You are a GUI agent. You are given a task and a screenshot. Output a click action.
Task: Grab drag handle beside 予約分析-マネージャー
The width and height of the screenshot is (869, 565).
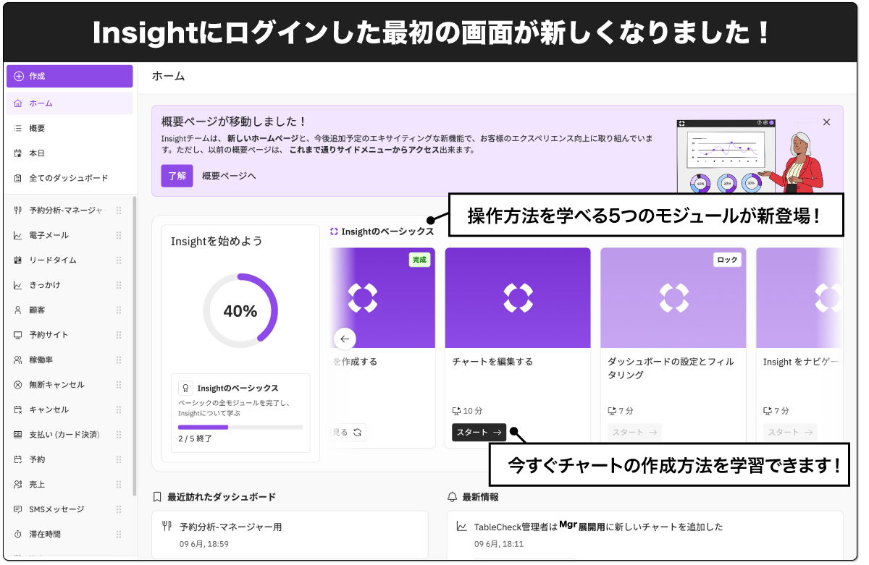[119, 211]
